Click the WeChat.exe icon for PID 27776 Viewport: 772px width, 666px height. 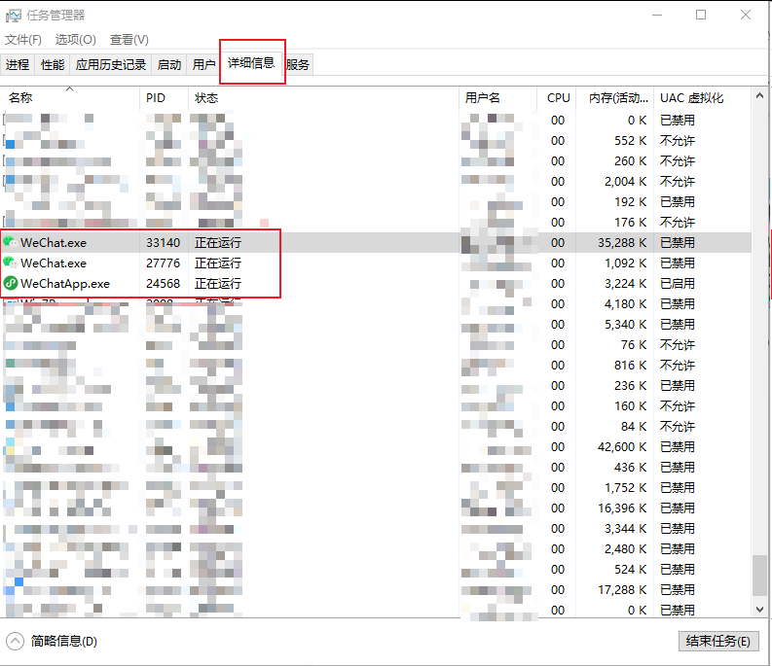point(10,263)
